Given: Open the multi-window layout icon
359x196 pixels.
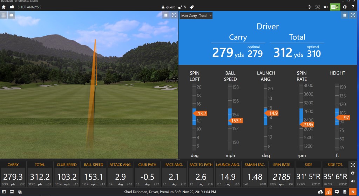Looking at the screenshot, I should point(20,192).
